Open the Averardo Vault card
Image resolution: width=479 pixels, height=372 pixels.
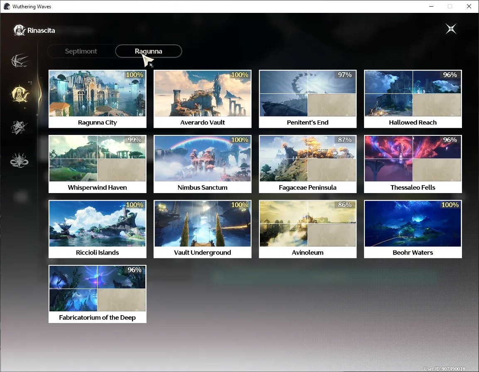203,99
